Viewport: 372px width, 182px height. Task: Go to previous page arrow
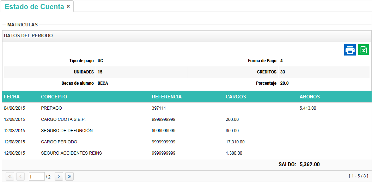(x=20, y=176)
